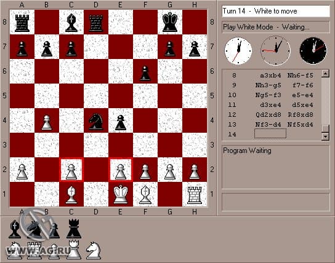Click move 'Nf5xd4' in the list
Image resolution: width=335 pixels, height=263 pixels.
click(x=300, y=125)
